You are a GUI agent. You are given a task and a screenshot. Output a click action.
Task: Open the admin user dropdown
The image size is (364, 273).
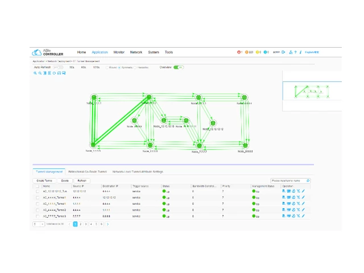(278, 52)
